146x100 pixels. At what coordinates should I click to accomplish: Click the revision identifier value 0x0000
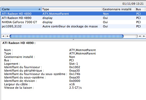coord(75,81)
